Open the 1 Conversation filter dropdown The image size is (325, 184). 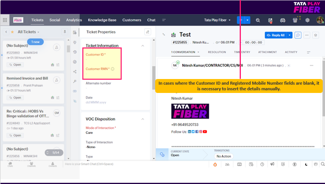point(198,52)
